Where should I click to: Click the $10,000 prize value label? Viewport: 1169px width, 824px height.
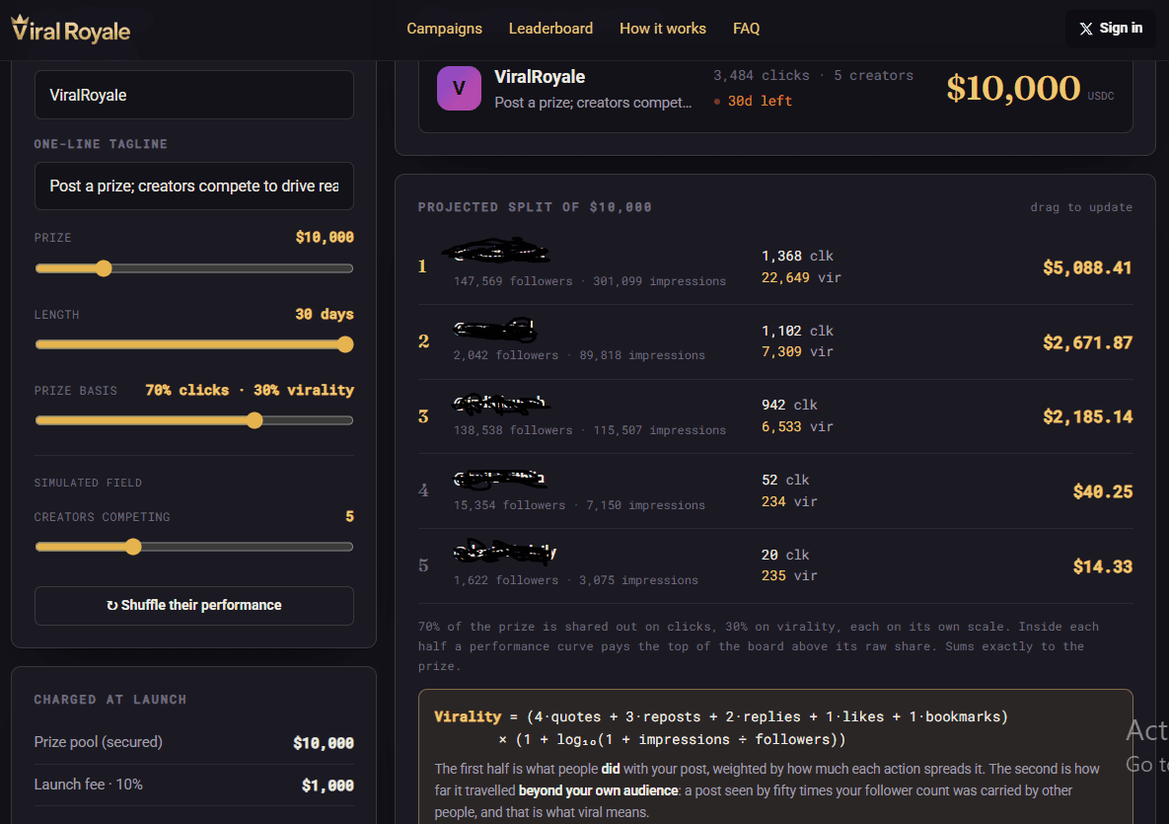[x=325, y=237]
